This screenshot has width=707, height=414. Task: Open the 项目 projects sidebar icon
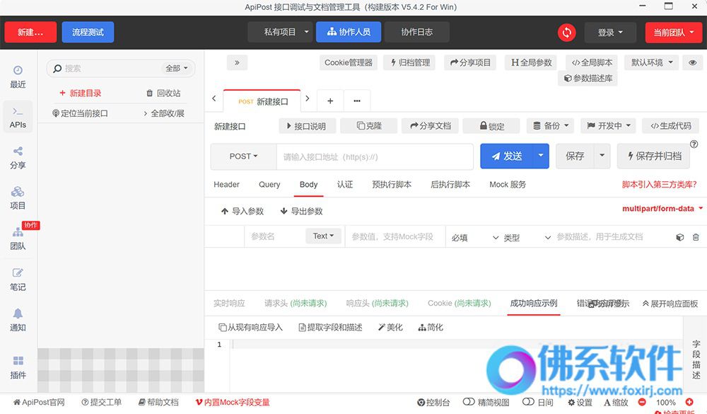point(18,198)
